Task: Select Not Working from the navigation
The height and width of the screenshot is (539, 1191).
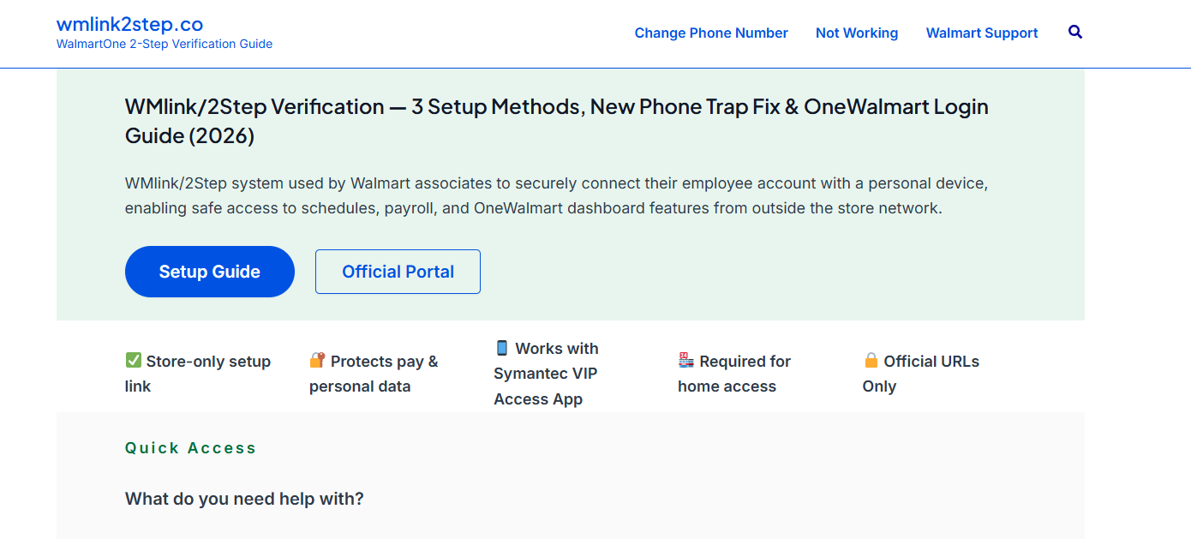Action: pyautogui.click(x=857, y=33)
